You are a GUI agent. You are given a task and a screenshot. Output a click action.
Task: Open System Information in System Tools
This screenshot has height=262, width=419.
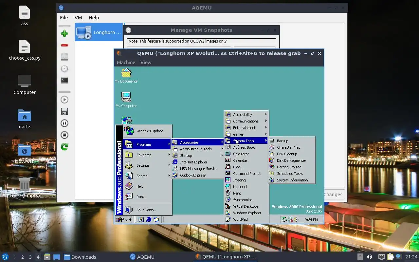[292, 180]
